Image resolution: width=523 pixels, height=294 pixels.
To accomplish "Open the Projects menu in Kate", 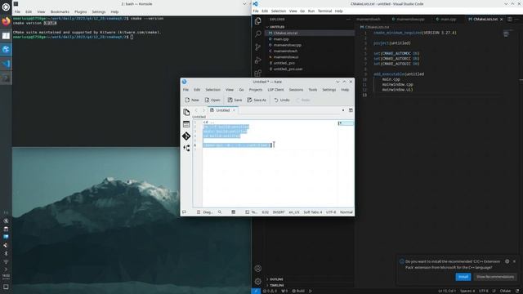I will coord(256,90).
